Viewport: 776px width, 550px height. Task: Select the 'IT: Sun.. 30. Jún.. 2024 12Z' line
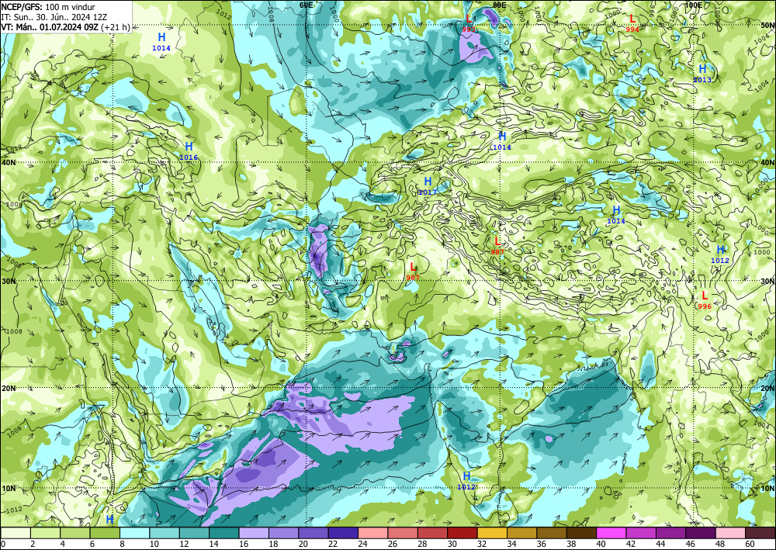click(x=54, y=17)
